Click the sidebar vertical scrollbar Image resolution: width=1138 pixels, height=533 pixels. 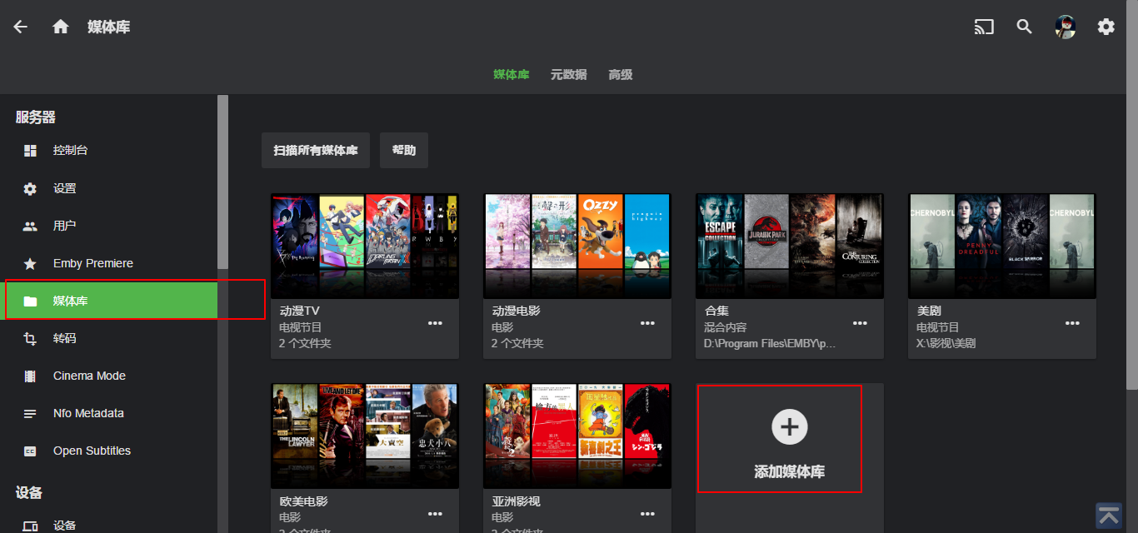click(222, 182)
